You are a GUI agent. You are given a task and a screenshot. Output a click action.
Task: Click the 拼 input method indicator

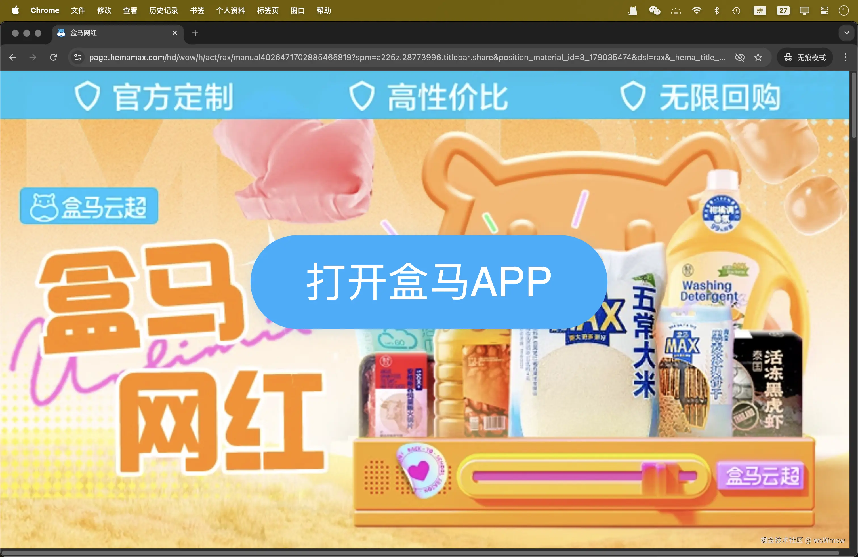coord(759,10)
